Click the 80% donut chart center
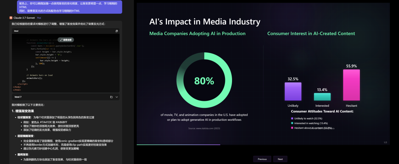Image resolution: width=399 pixels, height=164 pixels. pos(204,81)
